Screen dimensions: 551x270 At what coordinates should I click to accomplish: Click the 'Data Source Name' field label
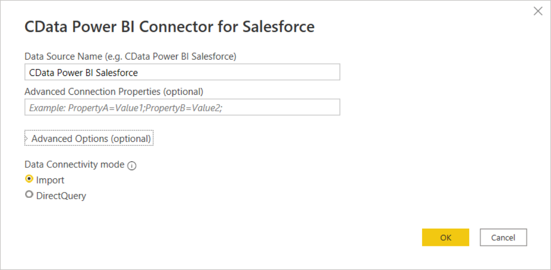(130, 56)
